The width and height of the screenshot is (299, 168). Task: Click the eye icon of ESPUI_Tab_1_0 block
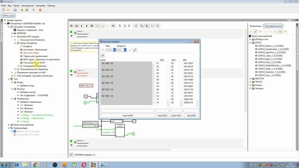click(x=256, y=75)
